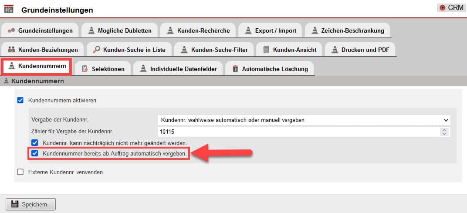The image size is (467, 213).
Task: Click the clipboard icon on Selektionen tab
Action: [x=85, y=69]
